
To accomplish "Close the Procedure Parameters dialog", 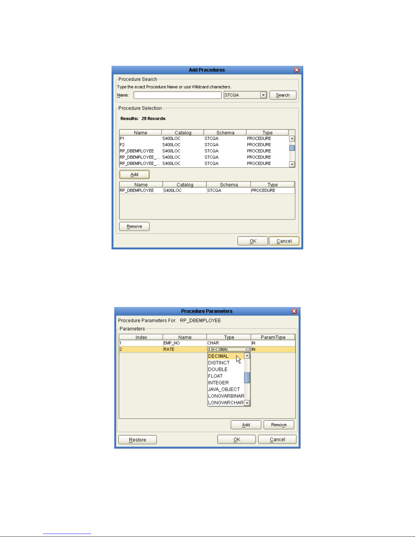I will 294,311.
